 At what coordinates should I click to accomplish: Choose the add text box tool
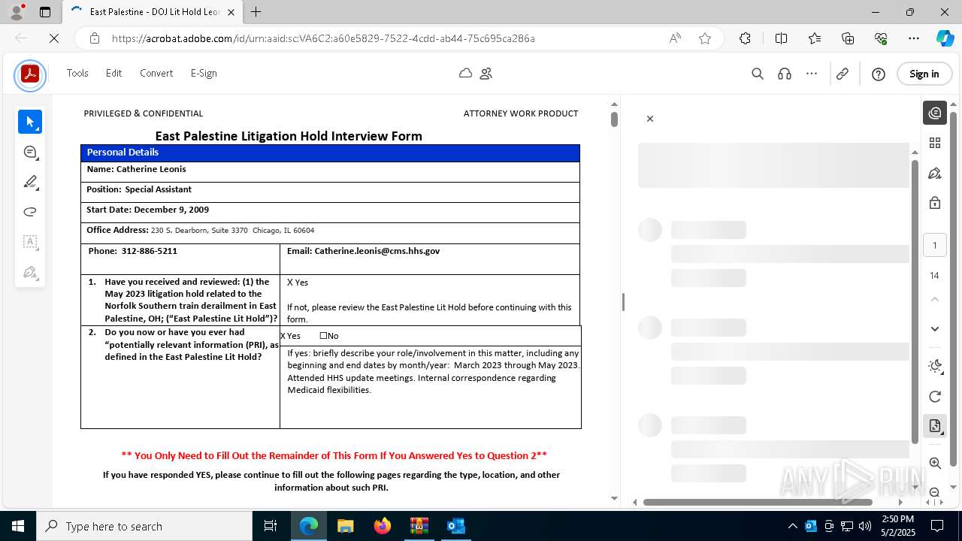coord(30,242)
